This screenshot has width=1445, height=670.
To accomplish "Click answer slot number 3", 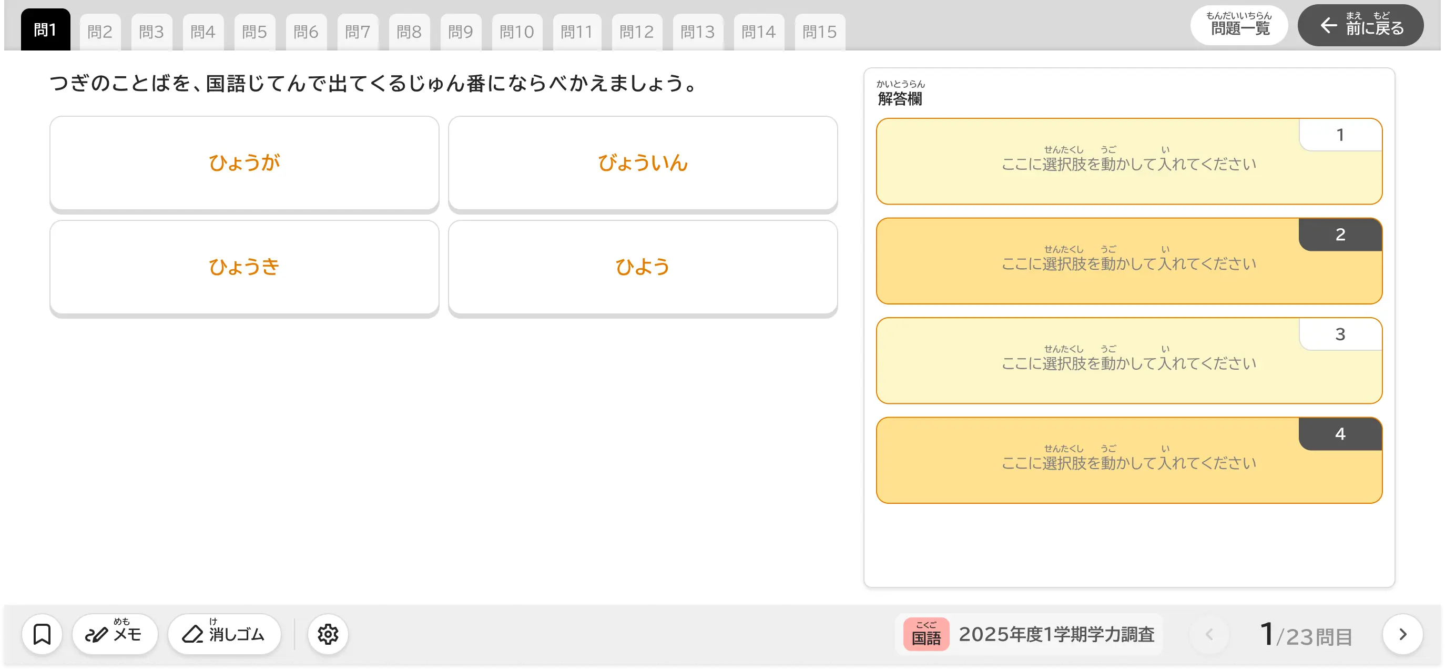I will tap(1128, 361).
